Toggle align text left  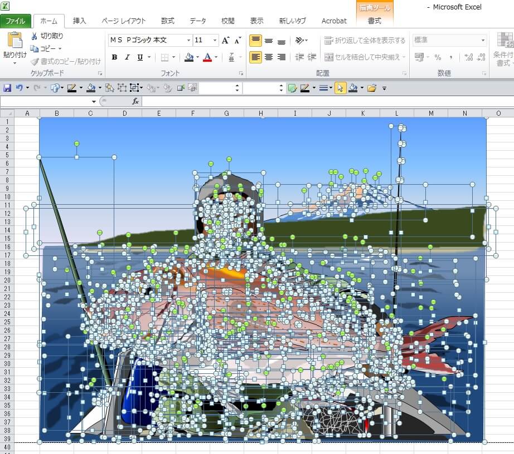[x=256, y=57]
